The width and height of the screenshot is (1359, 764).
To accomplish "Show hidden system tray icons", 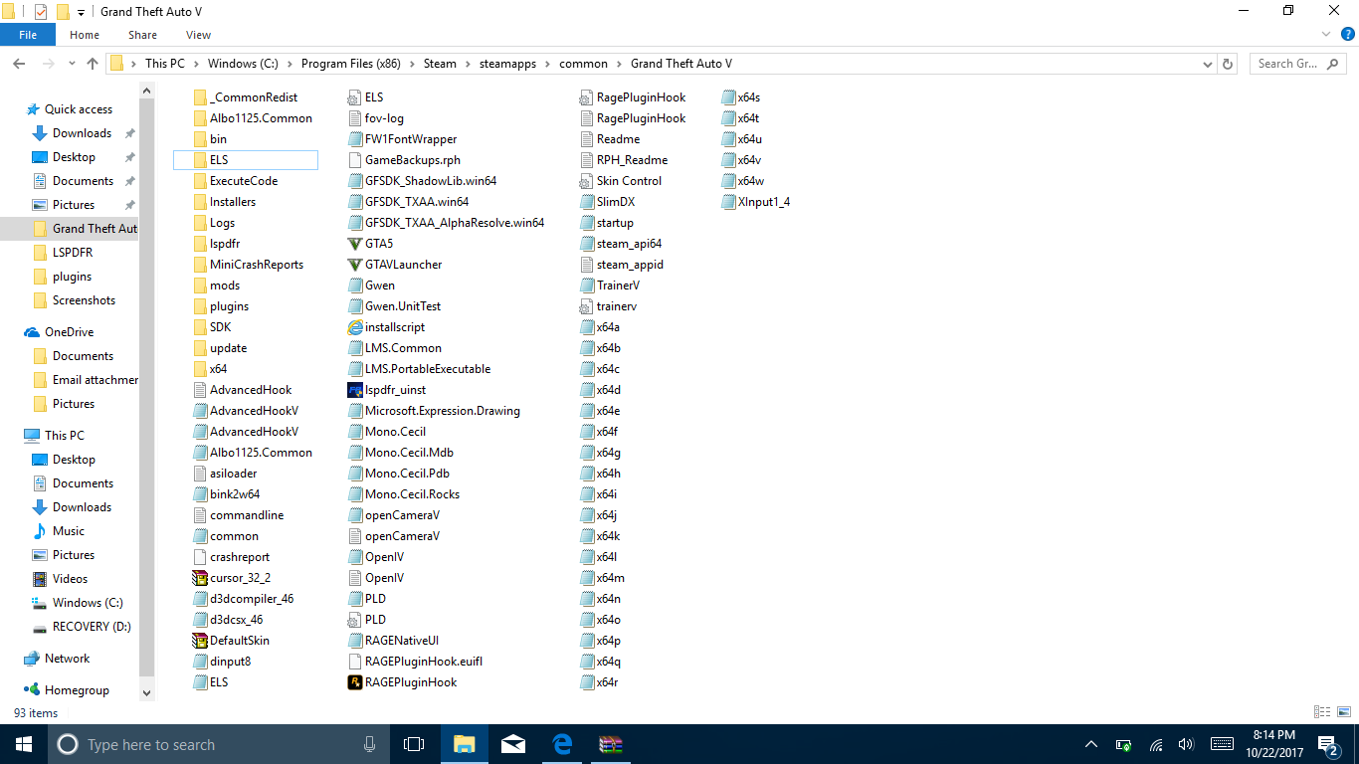I will pos(1091,744).
